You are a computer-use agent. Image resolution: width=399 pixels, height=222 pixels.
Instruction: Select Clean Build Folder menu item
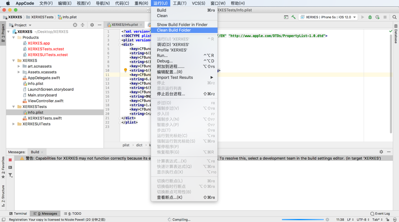(x=184, y=30)
